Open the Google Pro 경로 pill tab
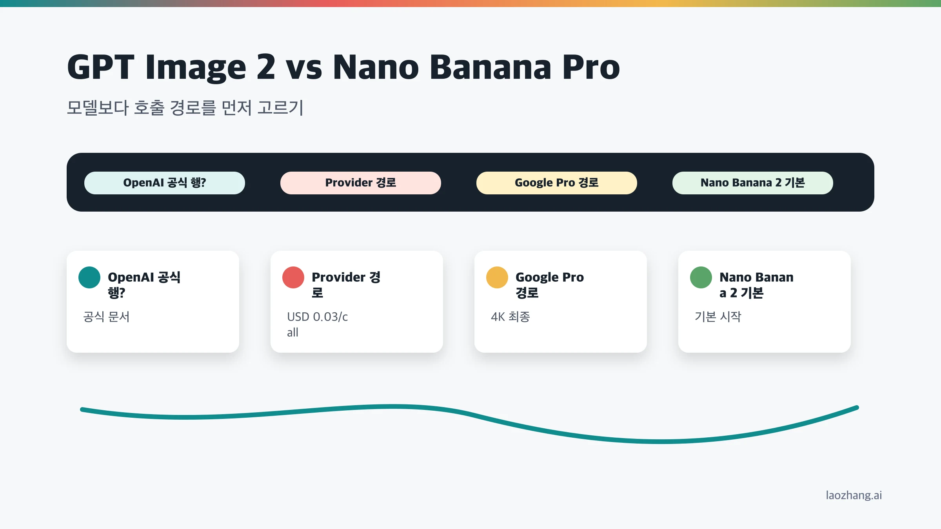This screenshot has height=529, width=941. click(557, 183)
